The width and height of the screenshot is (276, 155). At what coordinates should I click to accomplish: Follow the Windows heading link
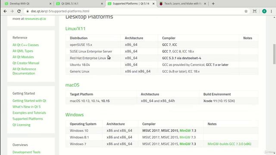(75, 115)
